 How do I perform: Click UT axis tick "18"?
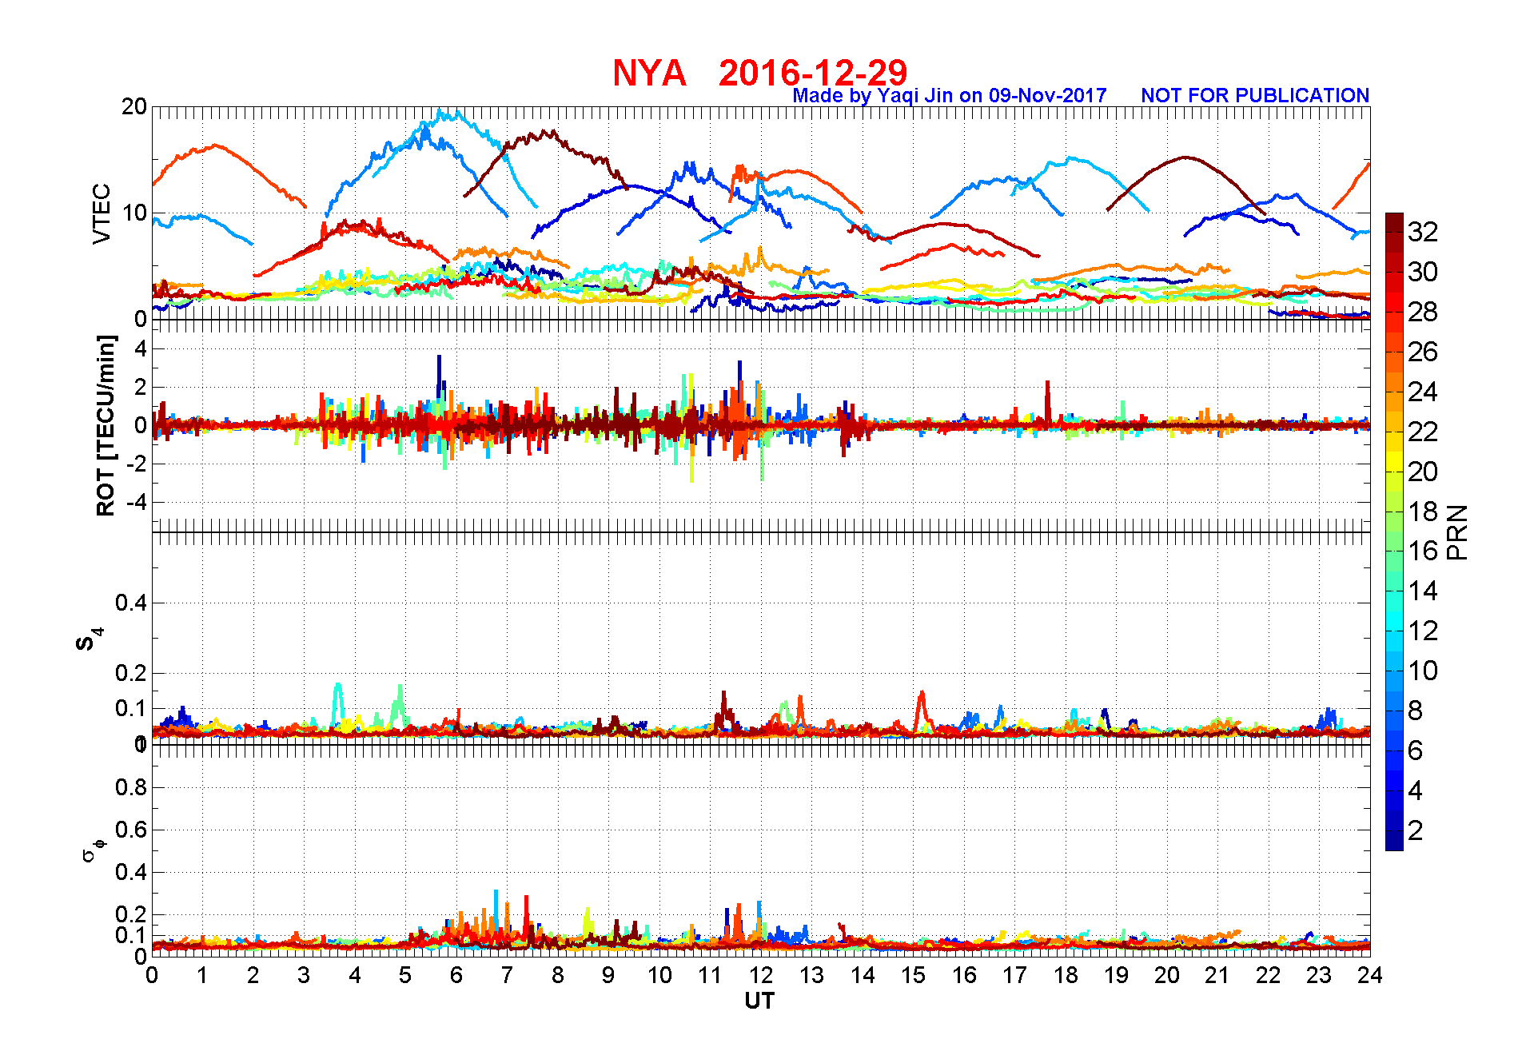1066,975
